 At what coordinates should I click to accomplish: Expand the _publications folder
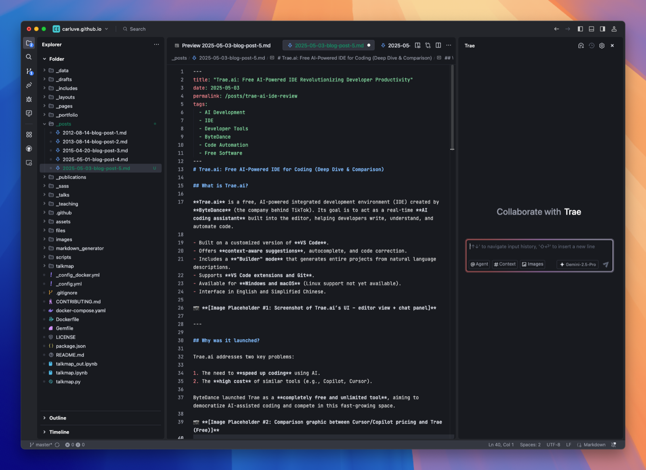pyautogui.click(x=71, y=177)
